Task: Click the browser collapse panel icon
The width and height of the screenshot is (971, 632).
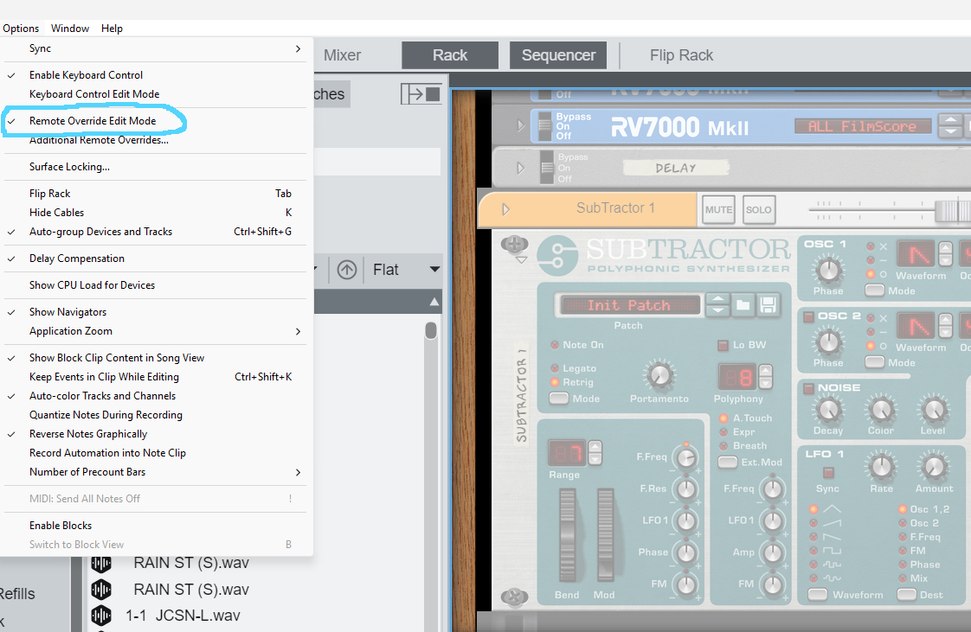Action: [x=421, y=94]
